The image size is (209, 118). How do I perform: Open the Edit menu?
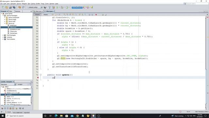[x=5, y=4]
